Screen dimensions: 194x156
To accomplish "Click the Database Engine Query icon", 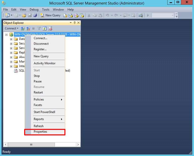I will pos(65,15).
